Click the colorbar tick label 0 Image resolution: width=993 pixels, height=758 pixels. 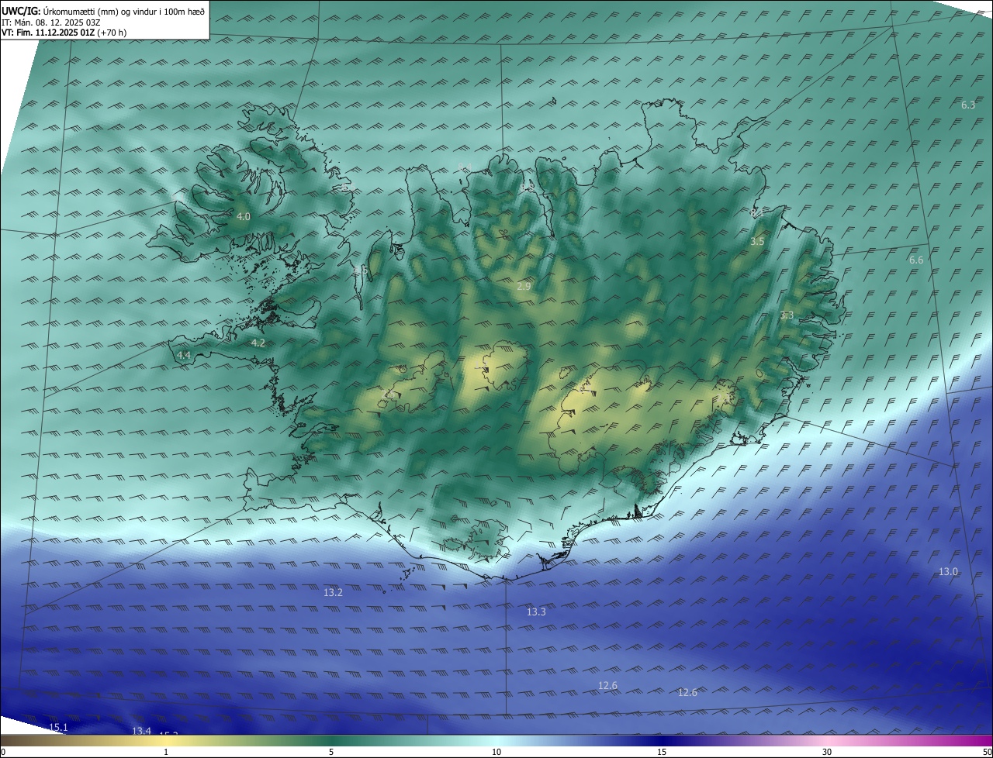click(3, 752)
